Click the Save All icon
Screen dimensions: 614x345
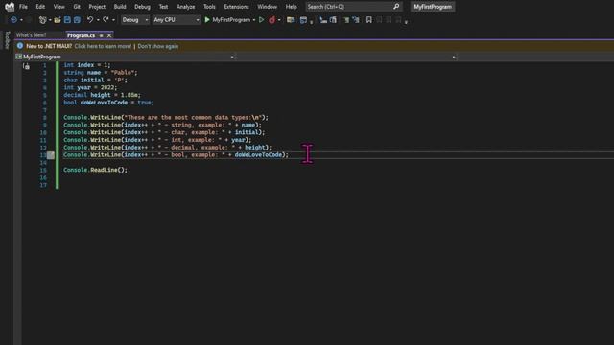click(77, 20)
